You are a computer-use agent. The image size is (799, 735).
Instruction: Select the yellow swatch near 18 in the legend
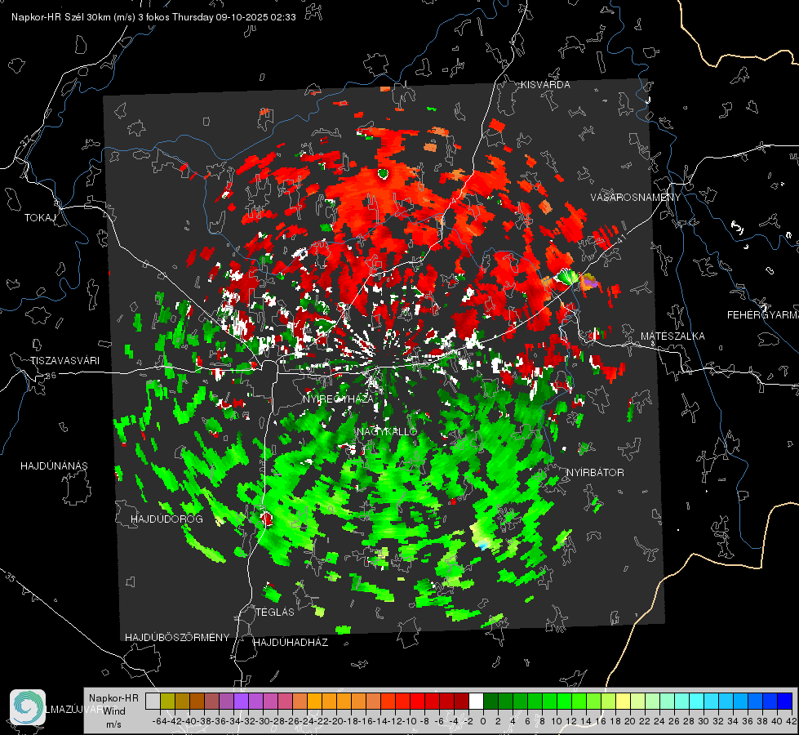pyautogui.click(x=623, y=702)
